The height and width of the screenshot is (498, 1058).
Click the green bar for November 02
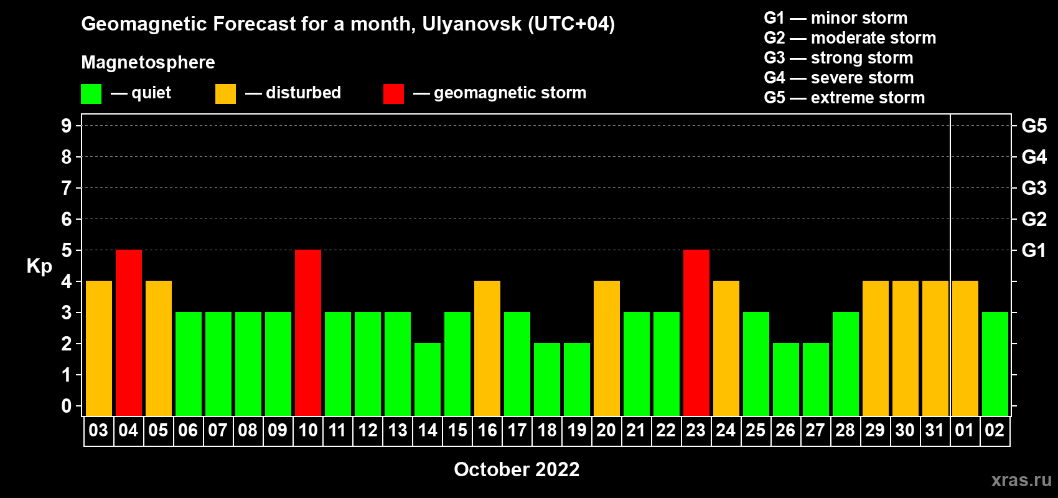click(995, 364)
